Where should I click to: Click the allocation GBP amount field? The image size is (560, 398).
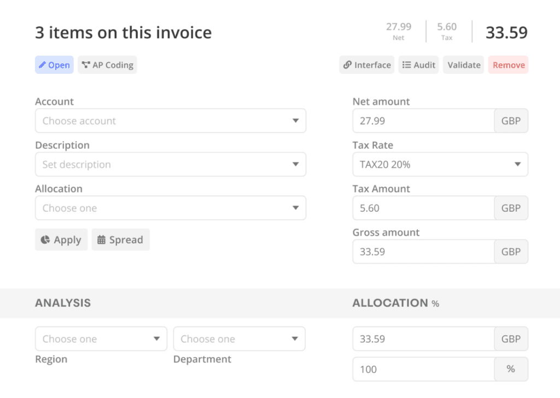[423, 339]
